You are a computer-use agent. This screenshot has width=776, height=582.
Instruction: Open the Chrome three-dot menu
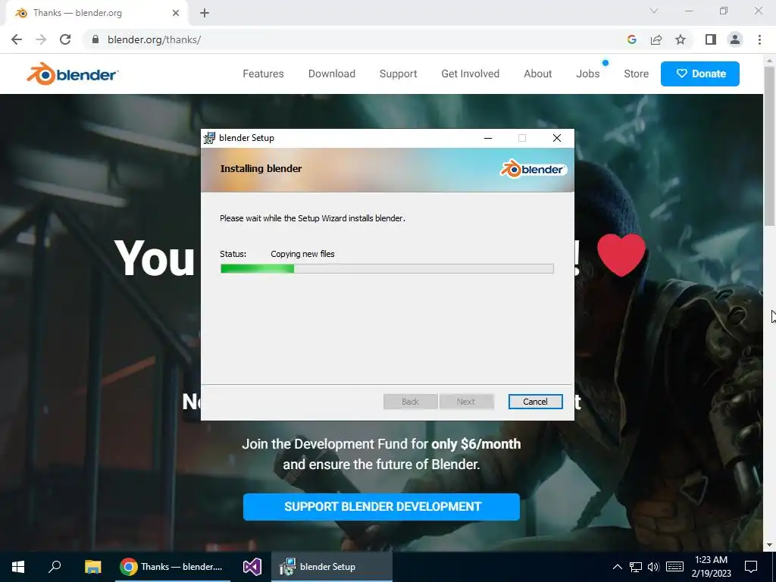coord(759,39)
